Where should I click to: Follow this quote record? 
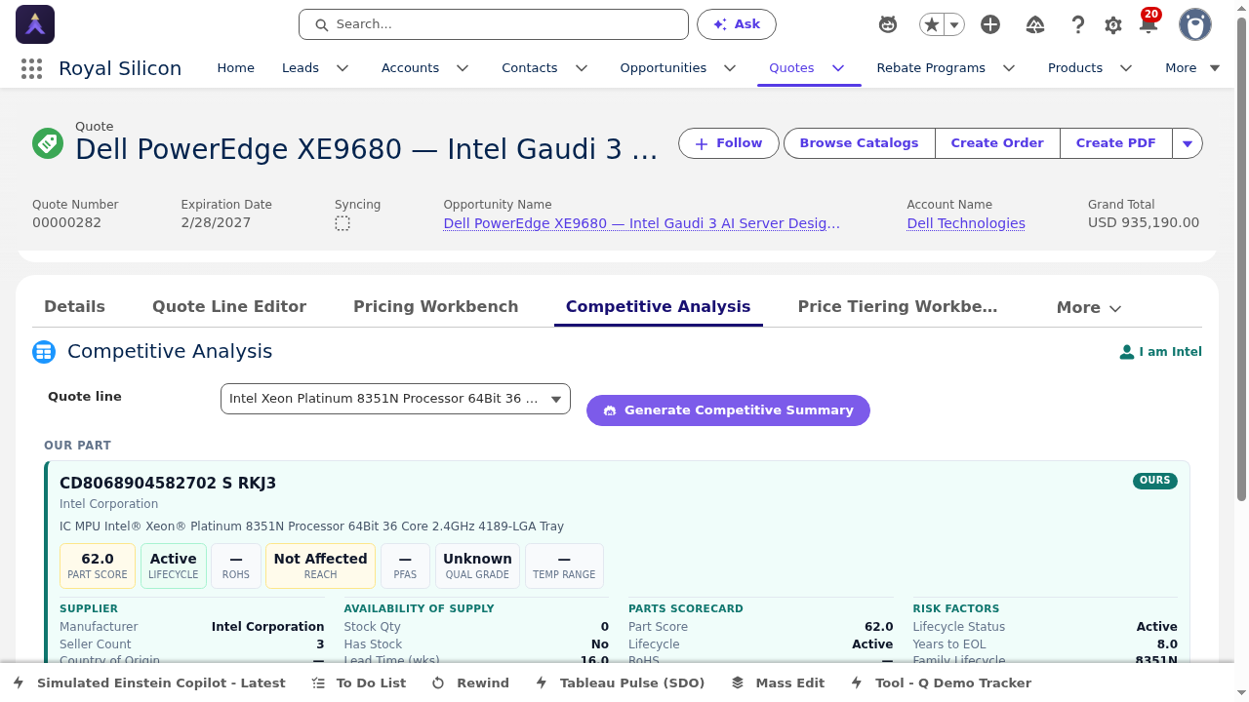click(729, 143)
